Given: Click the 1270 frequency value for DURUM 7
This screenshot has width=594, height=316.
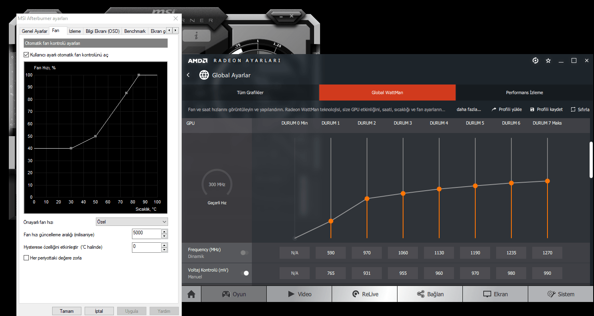Looking at the screenshot, I should (x=547, y=253).
